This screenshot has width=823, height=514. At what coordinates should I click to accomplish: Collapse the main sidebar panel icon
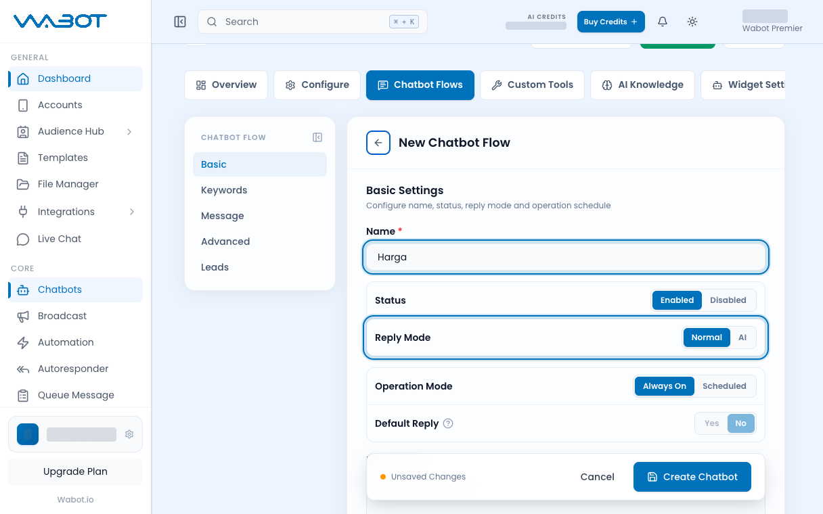(180, 22)
